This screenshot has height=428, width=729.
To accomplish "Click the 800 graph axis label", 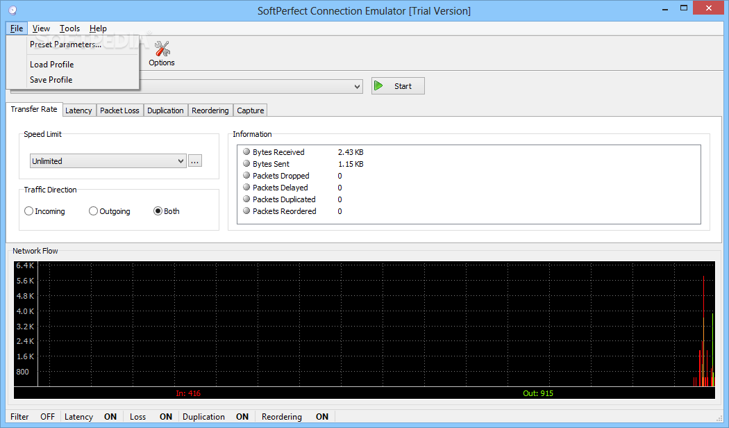I will pos(22,372).
